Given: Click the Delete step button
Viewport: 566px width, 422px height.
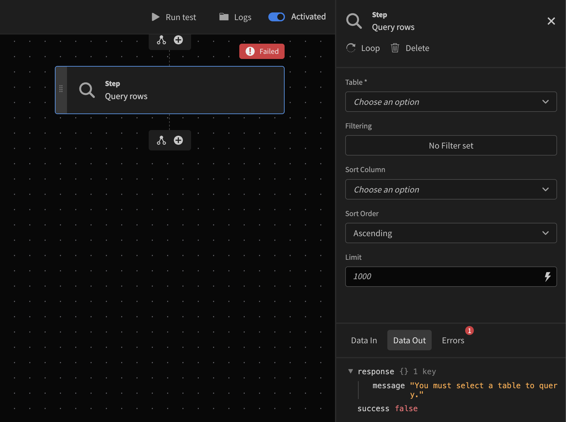Looking at the screenshot, I should [x=410, y=48].
